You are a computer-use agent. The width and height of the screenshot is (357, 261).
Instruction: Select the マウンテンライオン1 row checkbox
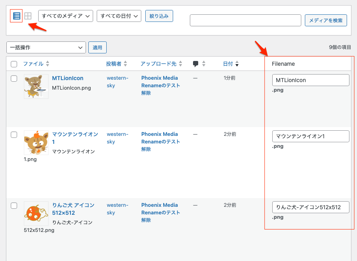point(14,135)
